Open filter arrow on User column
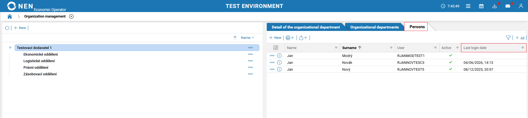The image size is (528, 118). [x=436, y=48]
